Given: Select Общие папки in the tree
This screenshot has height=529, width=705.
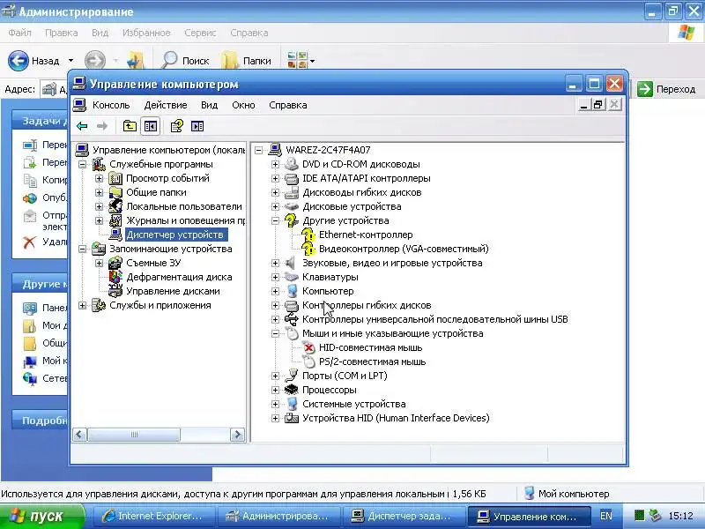Looking at the screenshot, I should click(156, 192).
